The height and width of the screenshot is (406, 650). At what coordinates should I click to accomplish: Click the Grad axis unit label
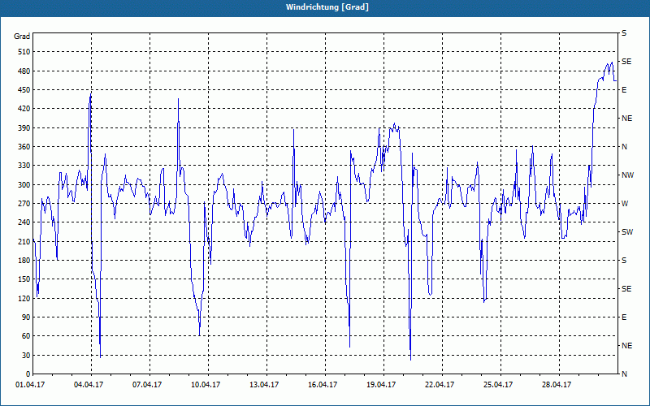[x=22, y=37]
